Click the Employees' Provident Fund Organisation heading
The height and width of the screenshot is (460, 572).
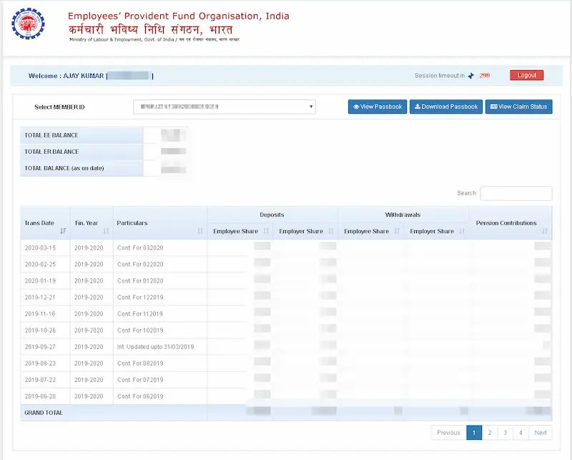coord(178,16)
